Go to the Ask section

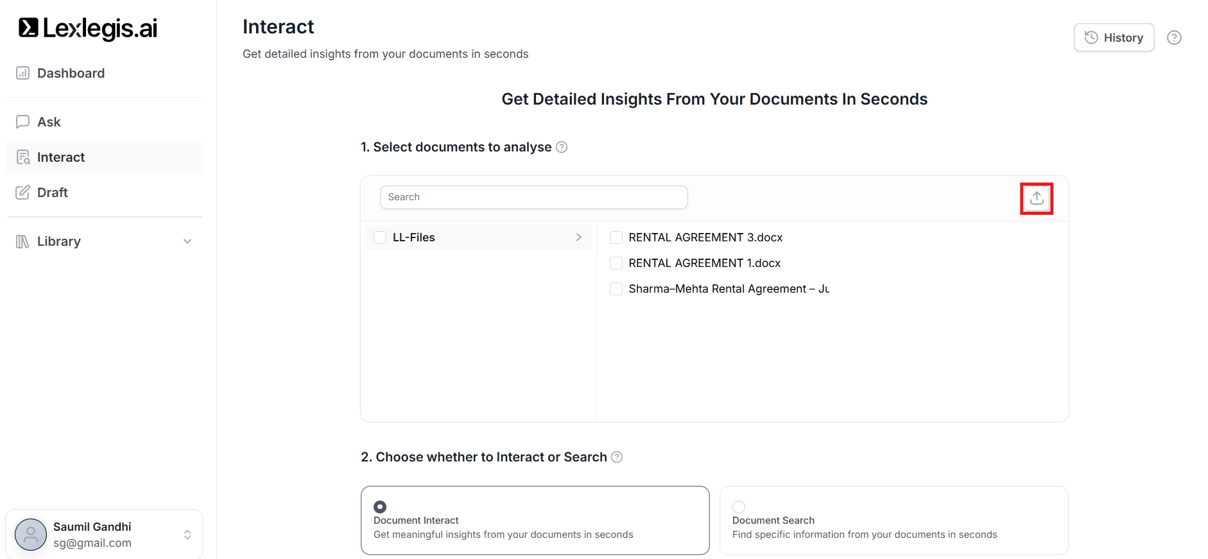(x=49, y=122)
